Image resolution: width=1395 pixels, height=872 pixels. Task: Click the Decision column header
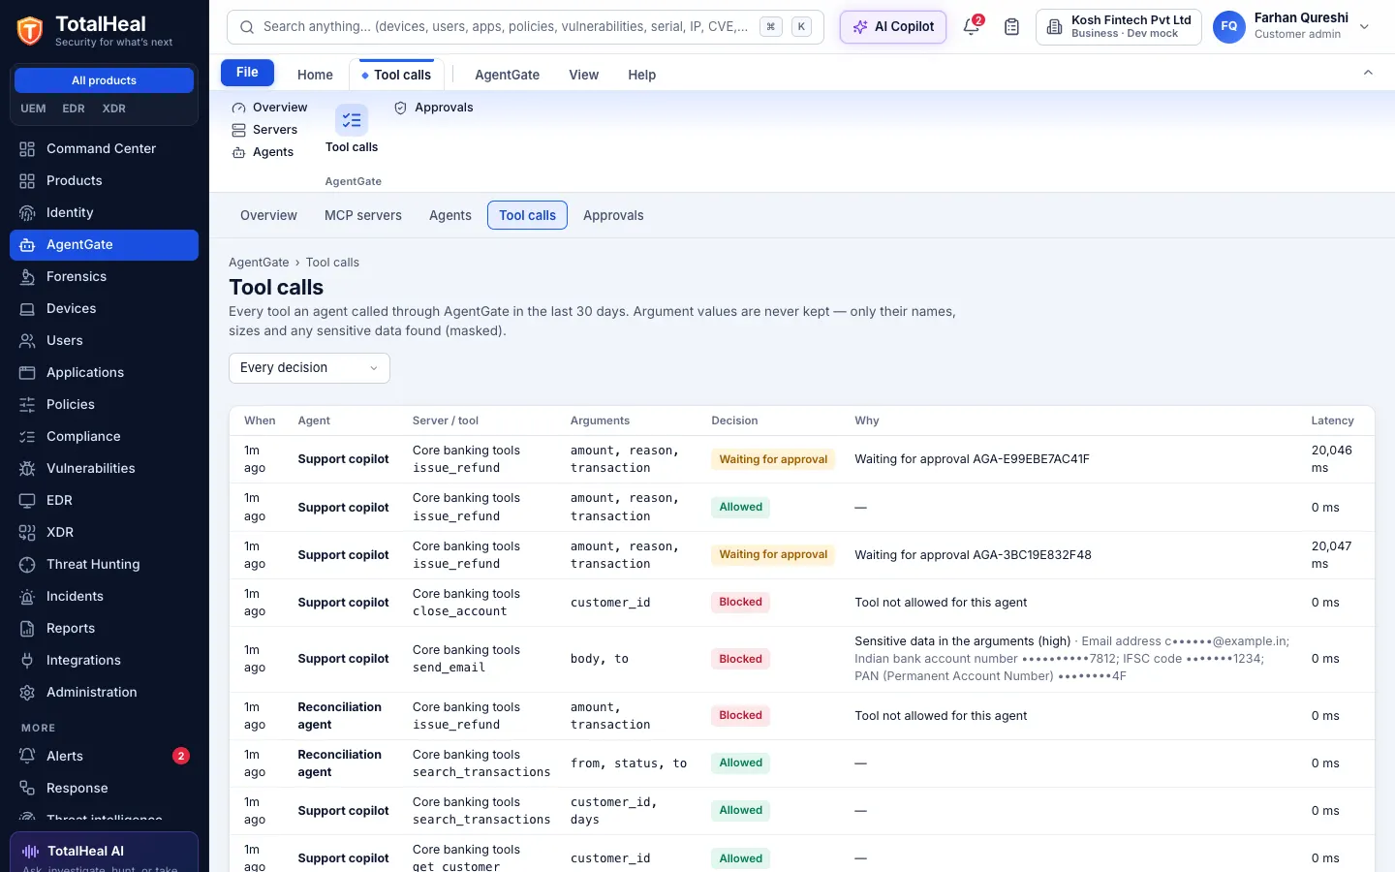tap(734, 420)
